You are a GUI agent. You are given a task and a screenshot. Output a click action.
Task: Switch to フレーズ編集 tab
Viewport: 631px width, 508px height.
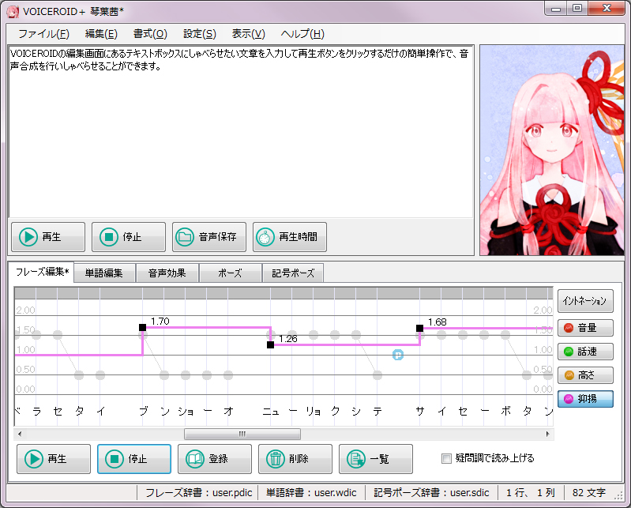(x=42, y=272)
